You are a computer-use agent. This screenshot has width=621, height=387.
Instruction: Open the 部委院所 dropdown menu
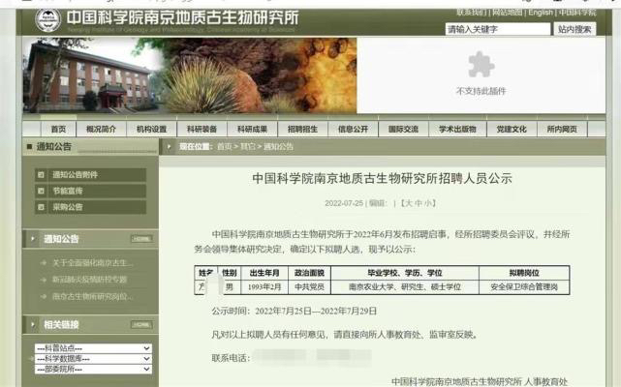[x=92, y=368]
